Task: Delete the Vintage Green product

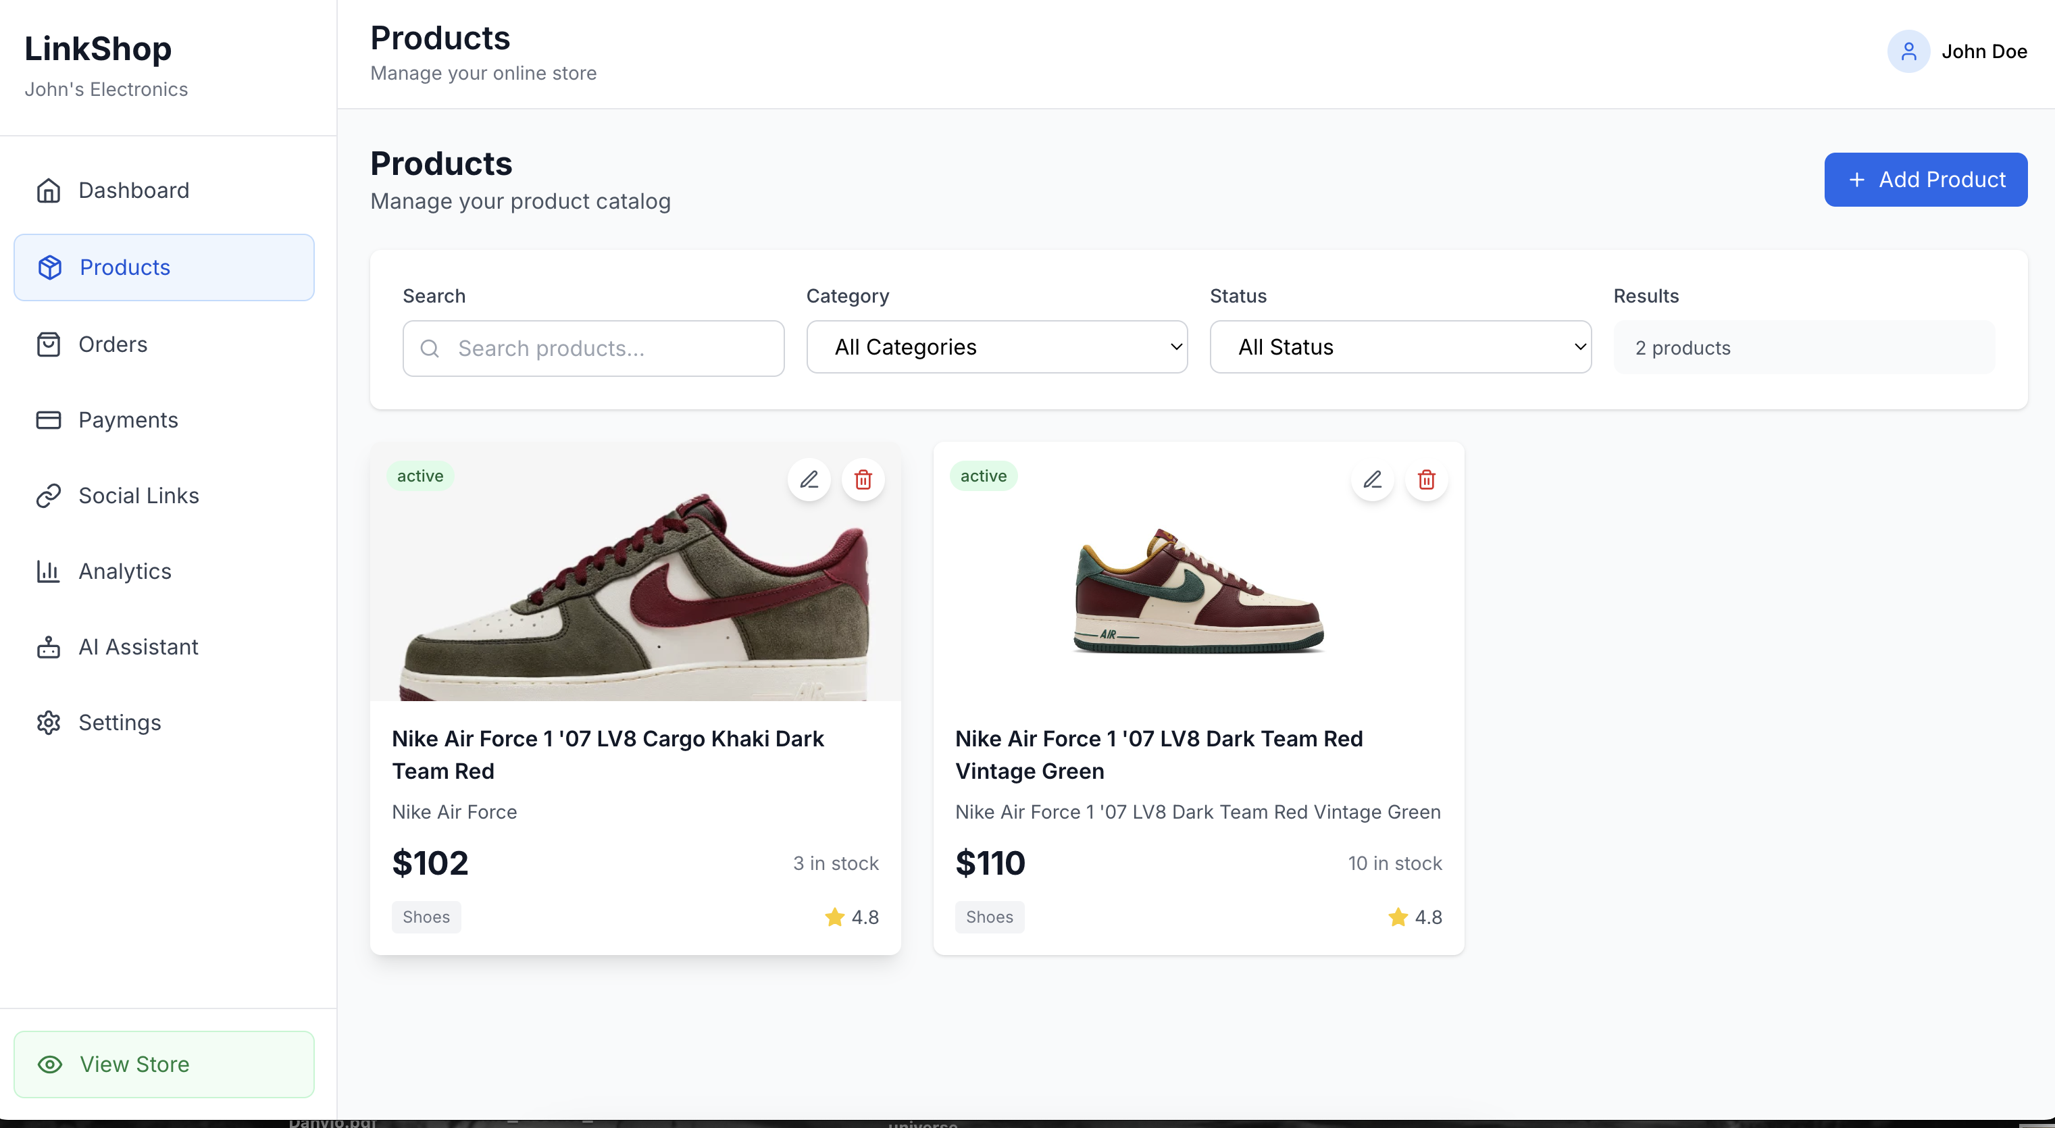Action: pos(1426,480)
